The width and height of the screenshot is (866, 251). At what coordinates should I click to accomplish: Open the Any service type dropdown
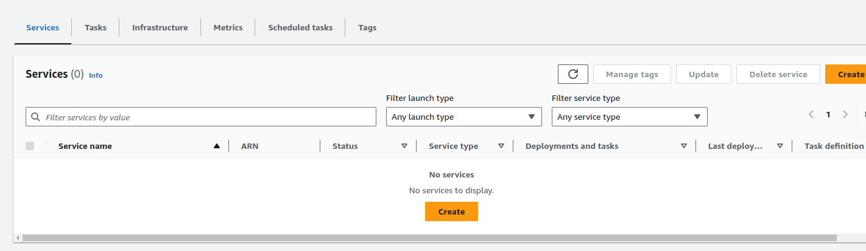tap(629, 117)
